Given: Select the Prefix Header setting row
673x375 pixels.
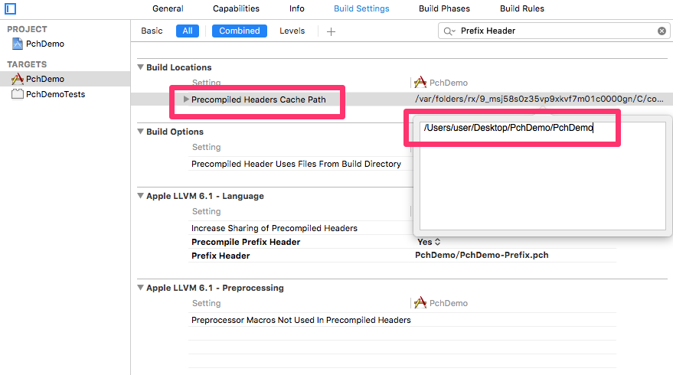Looking at the screenshot, I should [221, 256].
